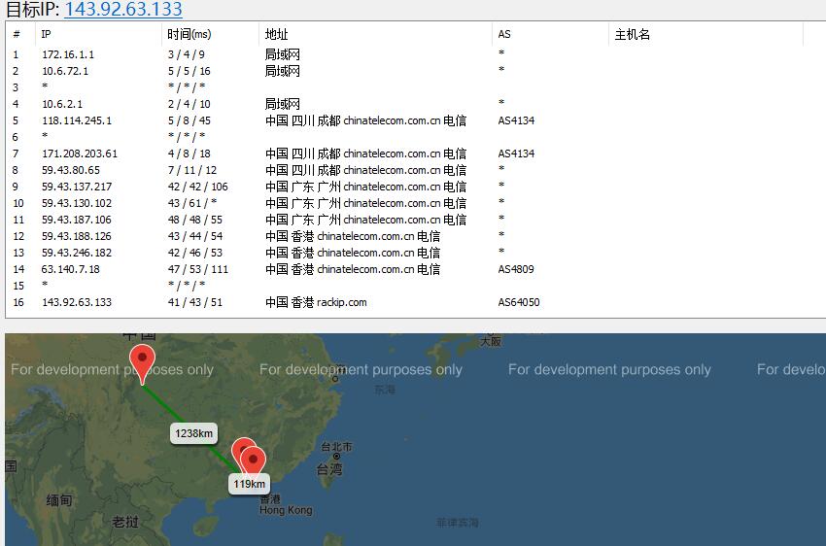Select hop IP 171.208.203.61
Image resolution: width=826 pixels, height=546 pixels.
pos(80,154)
